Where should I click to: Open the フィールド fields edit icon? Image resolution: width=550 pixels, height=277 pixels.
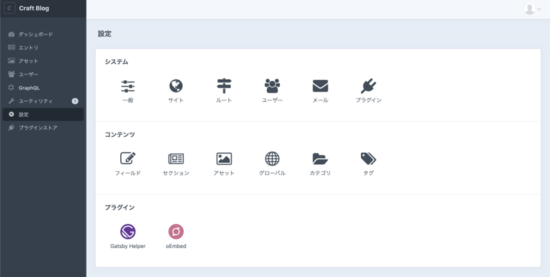128,159
